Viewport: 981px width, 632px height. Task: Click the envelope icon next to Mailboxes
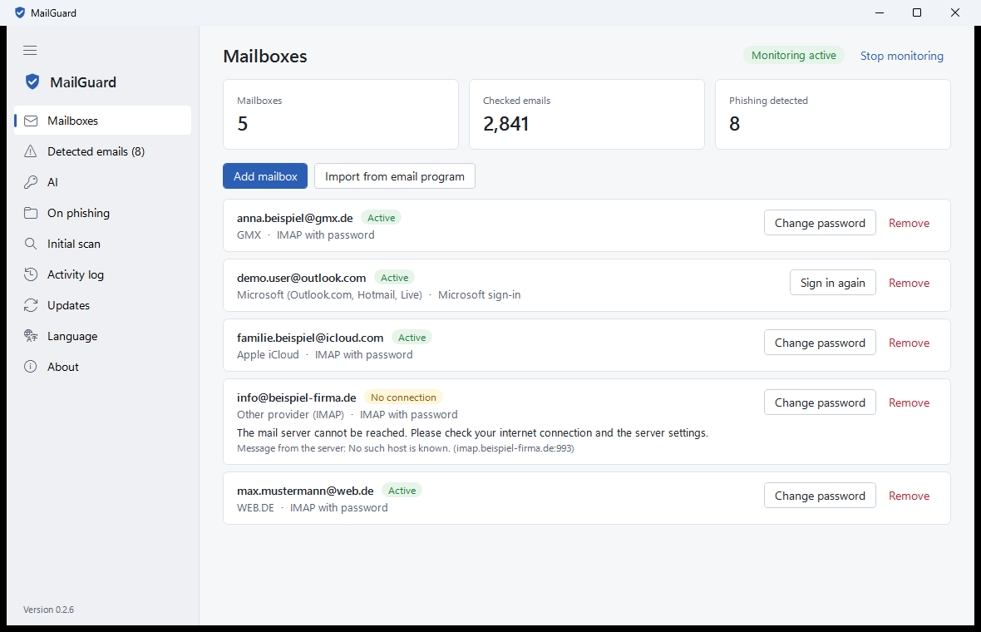(31, 121)
